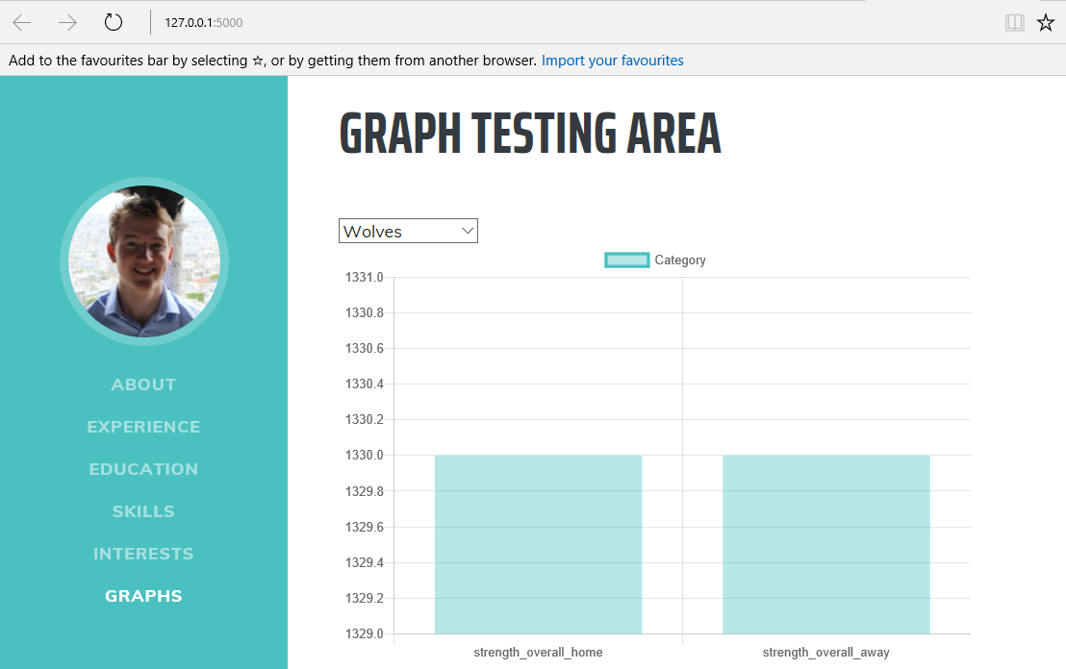
Task: Navigate to Experience in sidebar
Action: 143,427
